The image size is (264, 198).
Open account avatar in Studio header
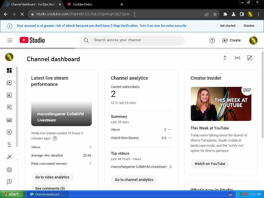click(x=253, y=40)
